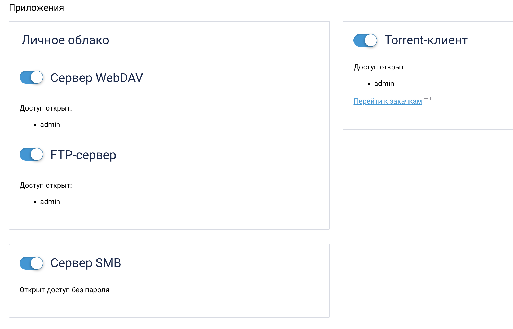
Task: Click Доступ открыт label under Сервер WebDAV
Action: point(46,108)
